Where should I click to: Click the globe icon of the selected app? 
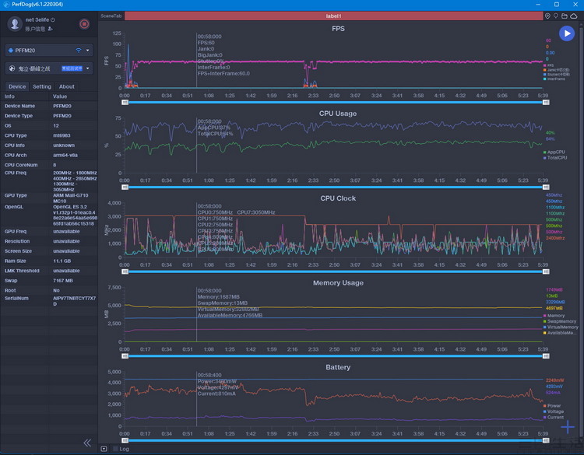point(12,68)
